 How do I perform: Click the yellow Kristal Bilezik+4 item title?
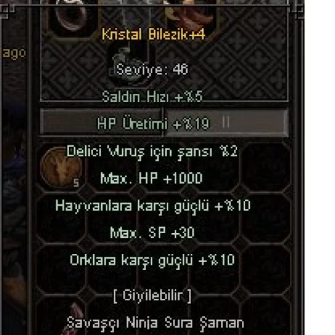[x=153, y=35]
